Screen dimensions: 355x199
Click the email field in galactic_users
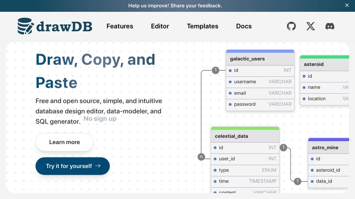pos(260,93)
